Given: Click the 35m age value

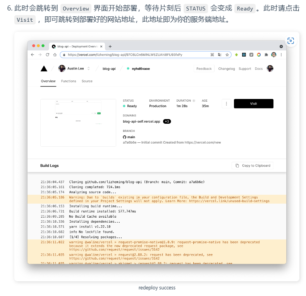Looking at the screenshot, I should 205,106.
